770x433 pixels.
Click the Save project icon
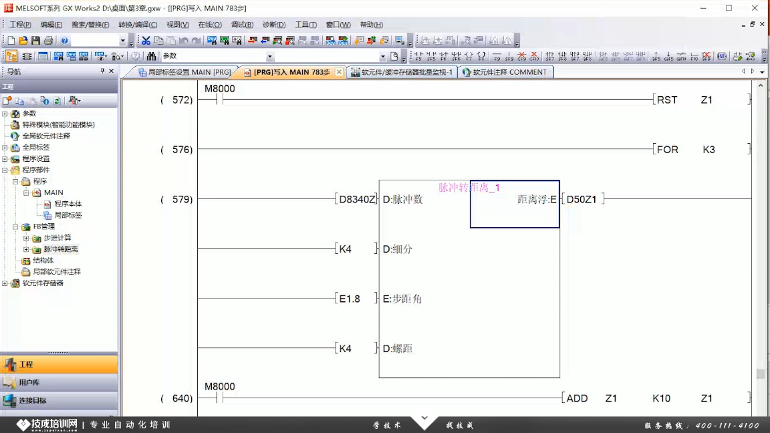pos(35,41)
